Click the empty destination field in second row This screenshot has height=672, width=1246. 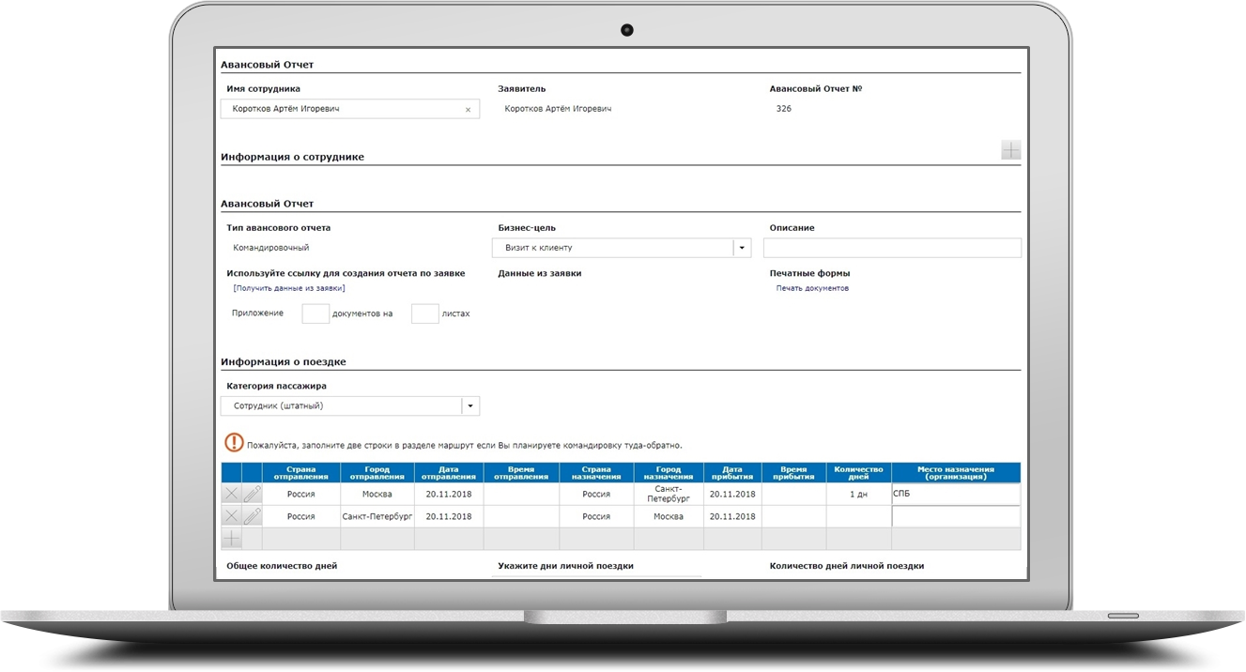pos(955,516)
